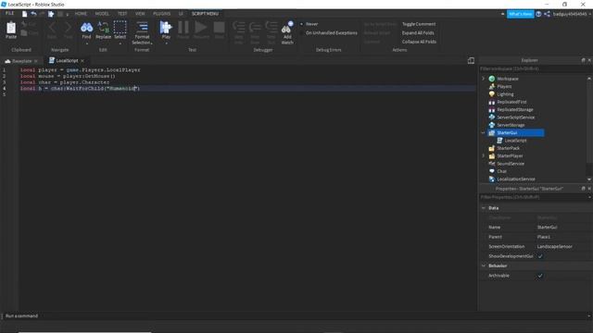Click the LocalizationService icon

(x=492, y=179)
